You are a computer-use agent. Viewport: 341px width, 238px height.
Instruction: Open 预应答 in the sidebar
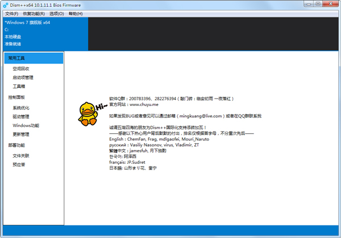pos(19,164)
